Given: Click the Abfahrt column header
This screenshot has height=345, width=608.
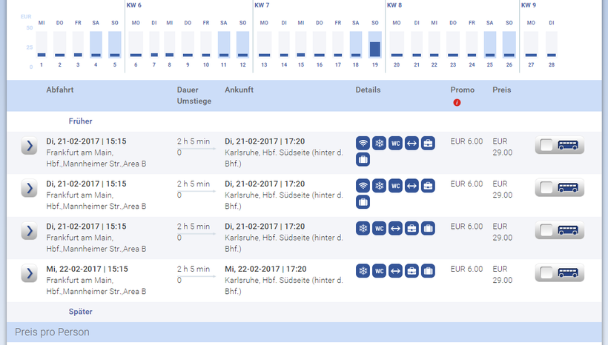Looking at the screenshot, I should [60, 90].
